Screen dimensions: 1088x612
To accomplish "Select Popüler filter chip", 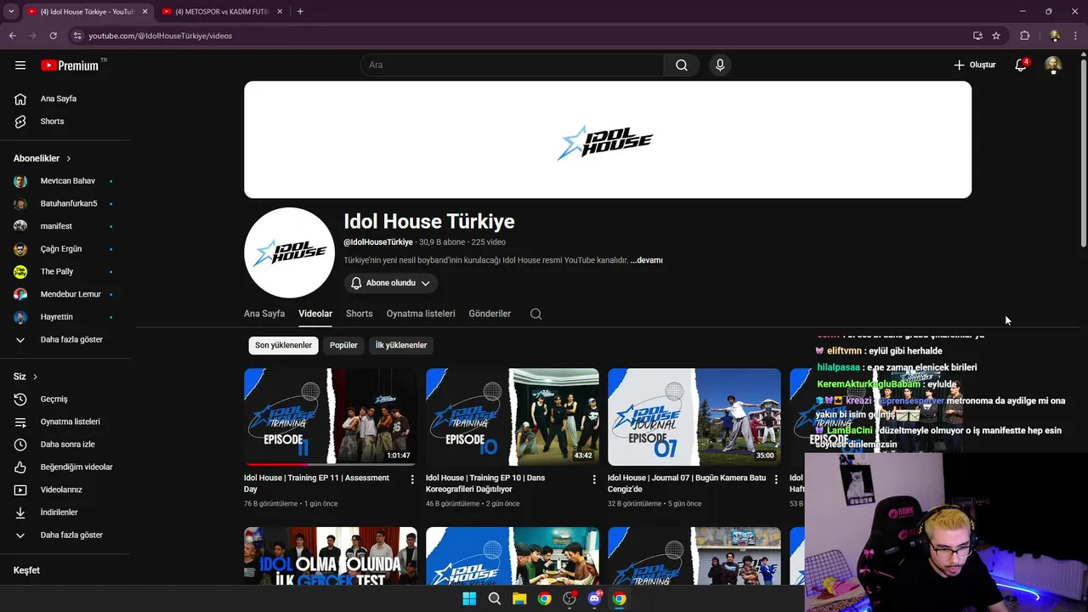I will point(343,345).
